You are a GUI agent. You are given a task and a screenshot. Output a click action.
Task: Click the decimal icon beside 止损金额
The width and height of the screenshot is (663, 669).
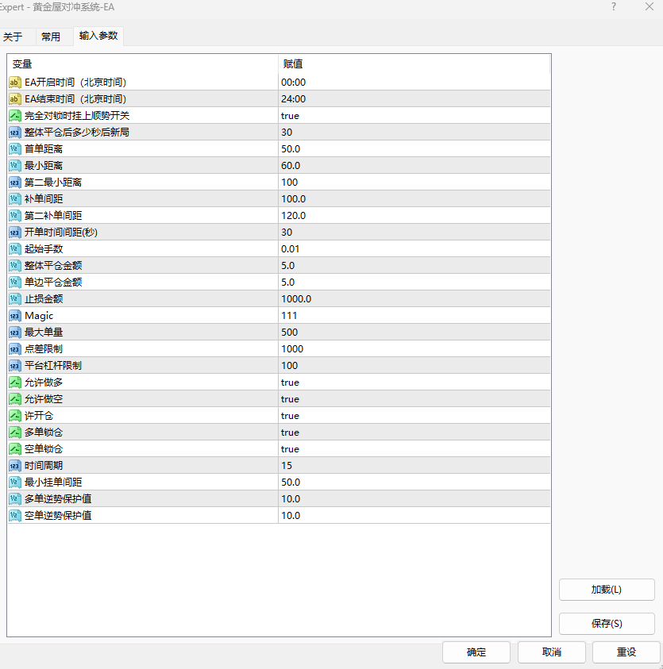click(14, 298)
